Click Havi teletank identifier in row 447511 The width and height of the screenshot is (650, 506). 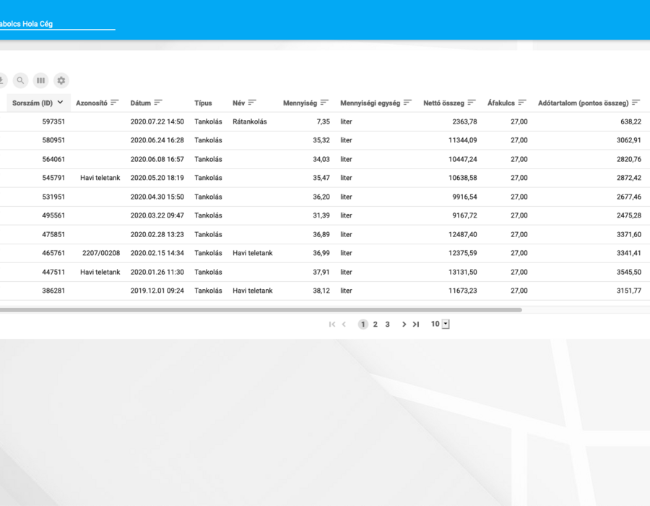coord(100,272)
